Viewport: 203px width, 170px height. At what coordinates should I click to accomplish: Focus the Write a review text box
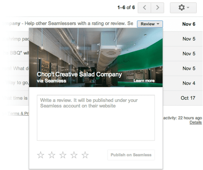[x=96, y=118]
